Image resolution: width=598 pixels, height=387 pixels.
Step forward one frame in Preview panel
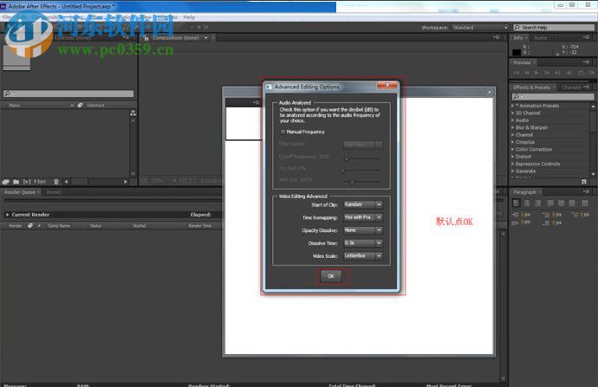(547, 73)
